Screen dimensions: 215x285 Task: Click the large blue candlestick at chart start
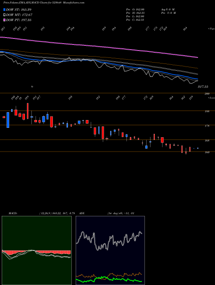click(8, 120)
